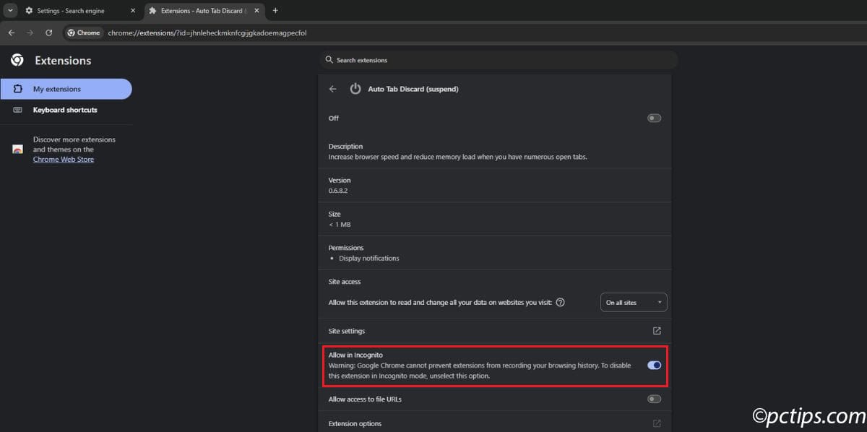Toggle the extension On/Off switch
Image resolution: width=867 pixels, height=432 pixels.
click(654, 118)
